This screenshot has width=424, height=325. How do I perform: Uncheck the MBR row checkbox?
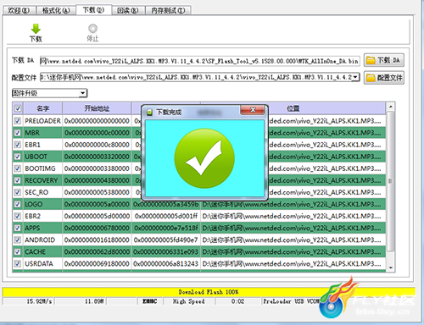coord(18,133)
